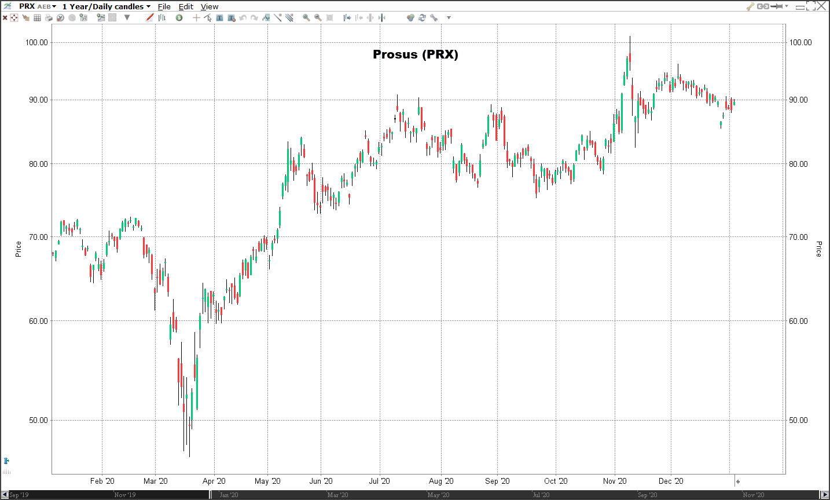Open the PRX AEB symbol dropdown
This screenshot has width=830, height=500.
pyautogui.click(x=37, y=6)
